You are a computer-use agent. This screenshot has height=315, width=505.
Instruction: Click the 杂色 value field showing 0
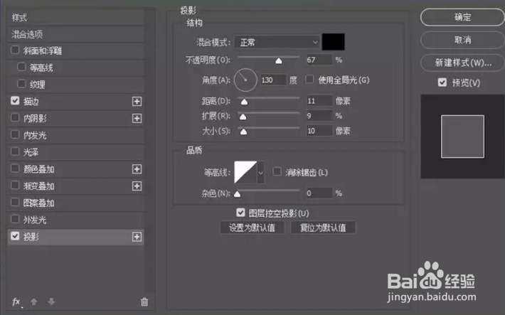[319, 193]
